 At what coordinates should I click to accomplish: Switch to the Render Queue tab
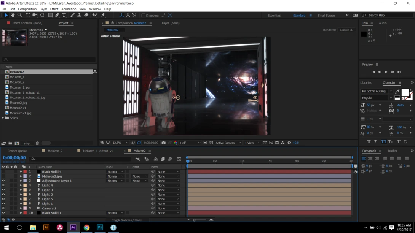pyautogui.click(x=17, y=151)
